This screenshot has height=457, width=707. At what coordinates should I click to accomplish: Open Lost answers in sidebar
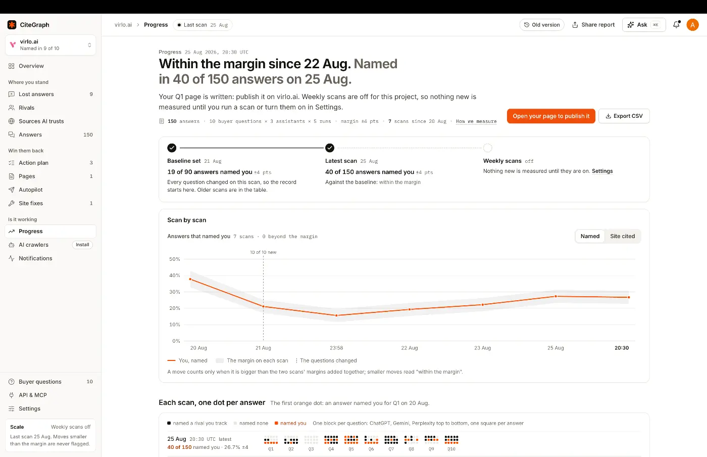[x=50, y=94]
